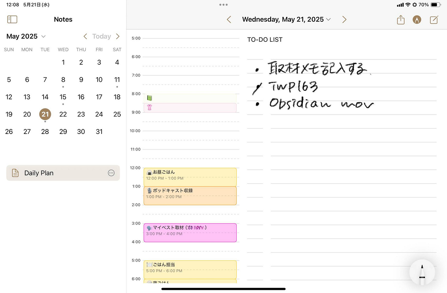Tap the TO-DO LIST heading
447x293 pixels.
265,40
